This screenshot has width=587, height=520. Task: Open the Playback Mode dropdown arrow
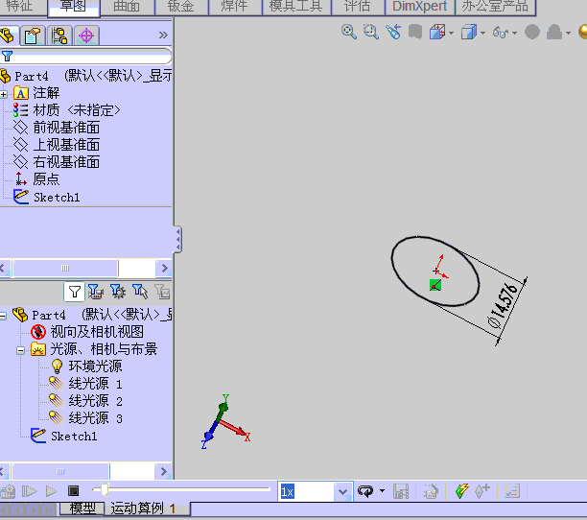[382, 491]
